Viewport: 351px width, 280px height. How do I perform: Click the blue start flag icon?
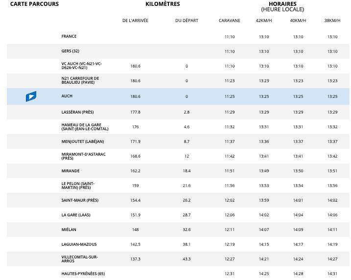[x=31, y=96]
